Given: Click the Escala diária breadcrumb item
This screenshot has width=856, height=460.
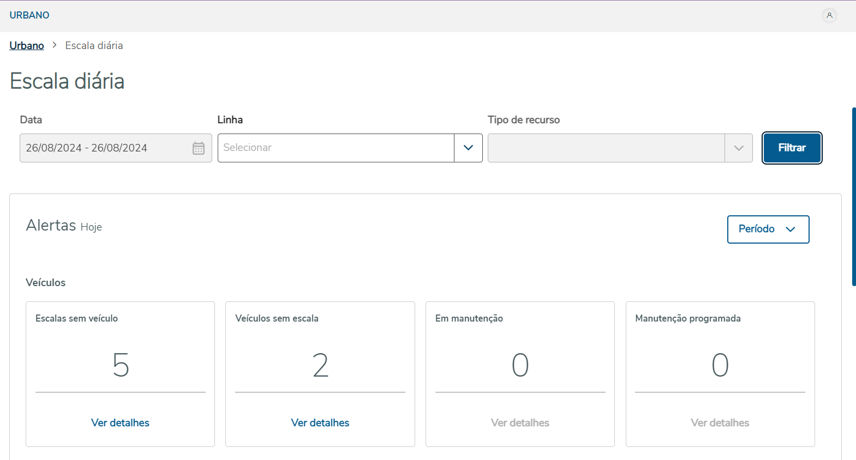Looking at the screenshot, I should (x=94, y=45).
